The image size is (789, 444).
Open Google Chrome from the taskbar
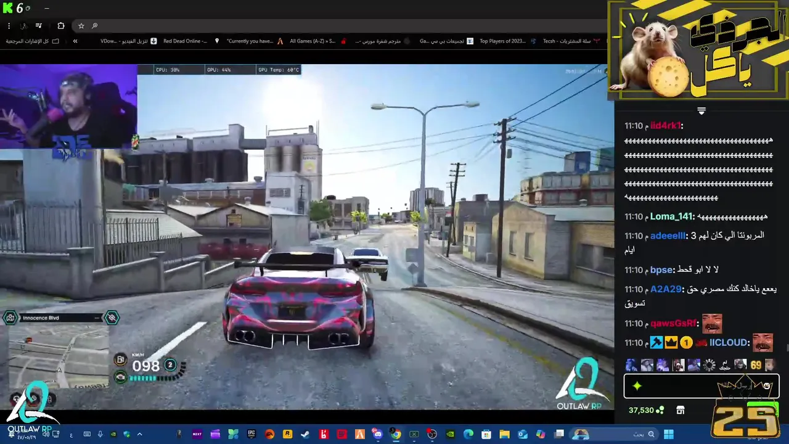coord(396,434)
